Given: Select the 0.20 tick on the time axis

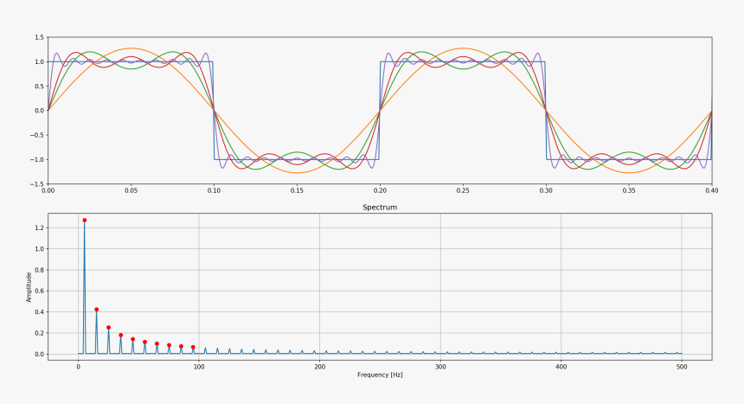Looking at the screenshot, I should (x=380, y=190).
